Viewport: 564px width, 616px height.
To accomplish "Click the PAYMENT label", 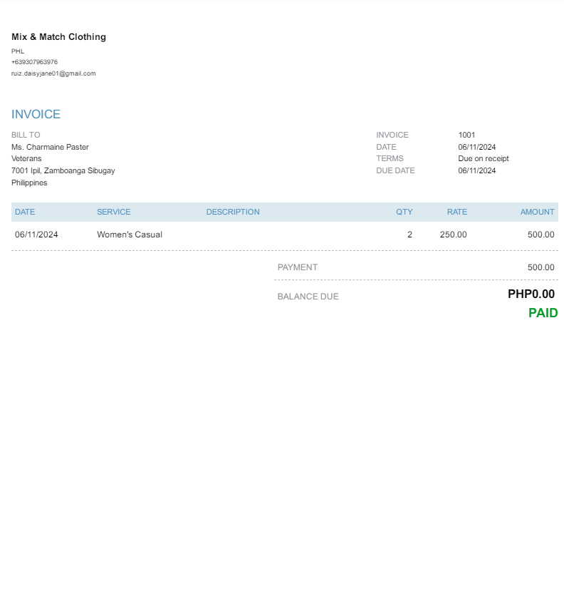I will [298, 267].
